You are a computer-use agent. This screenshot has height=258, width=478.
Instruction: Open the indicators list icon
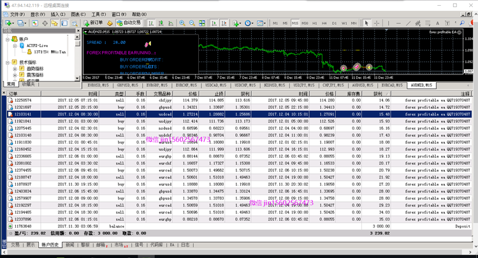(236, 23)
